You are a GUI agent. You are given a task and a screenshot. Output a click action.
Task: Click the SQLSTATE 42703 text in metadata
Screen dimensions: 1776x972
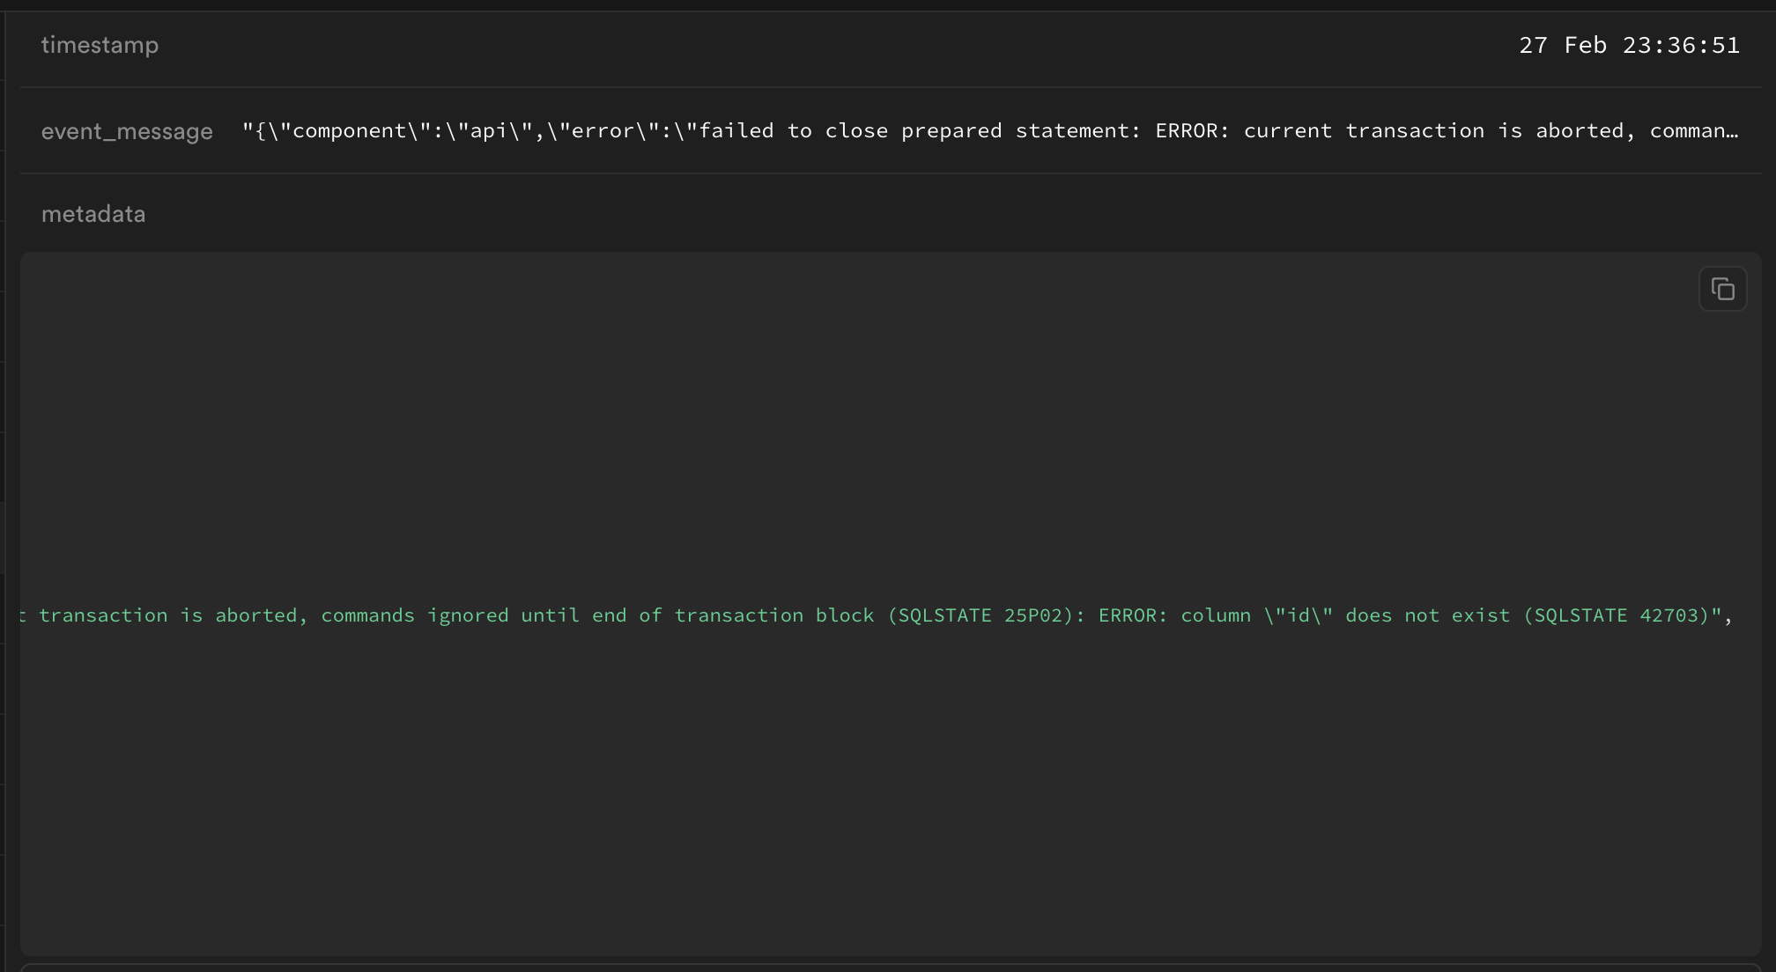pos(1616,615)
